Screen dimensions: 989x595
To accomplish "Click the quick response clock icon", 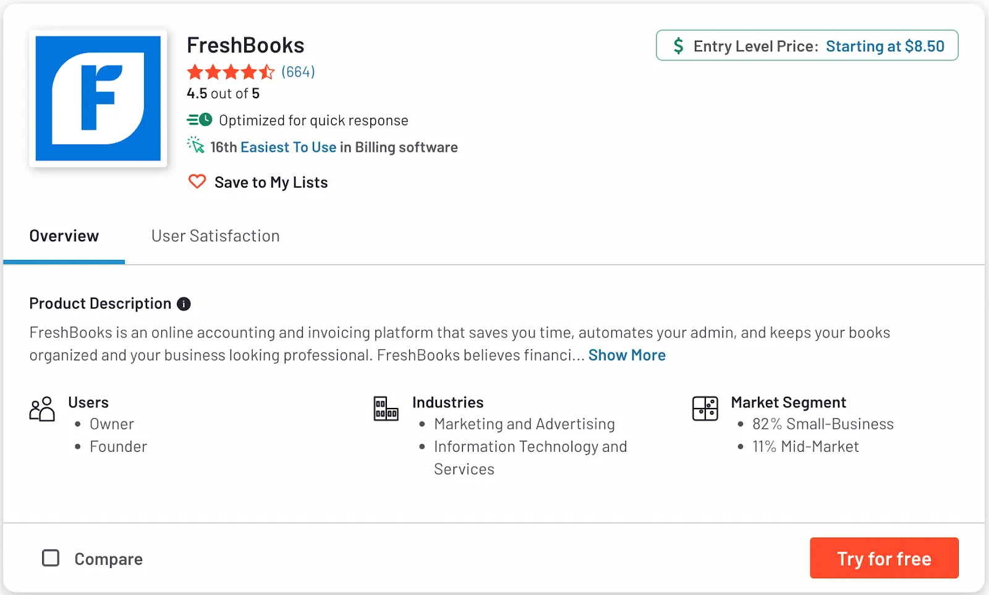I will point(199,120).
